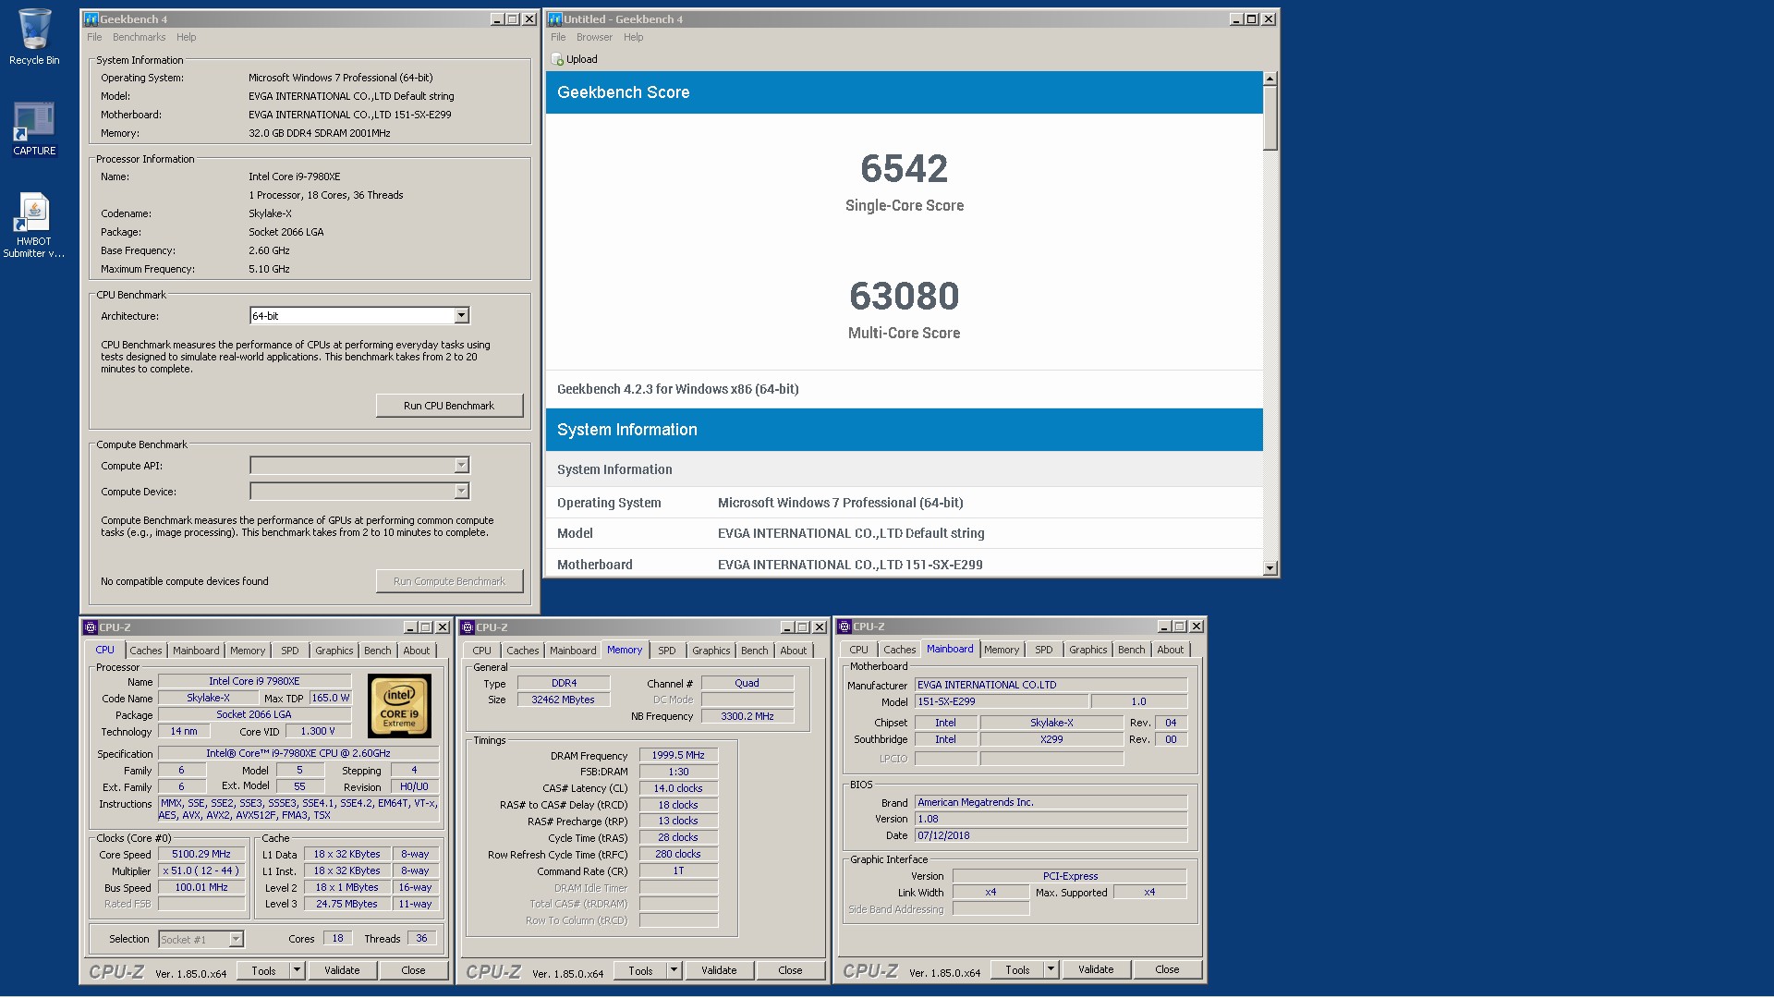Open the disabled Compute API dropdown
Image resolution: width=1774 pixels, height=998 pixels.
(461, 466)
